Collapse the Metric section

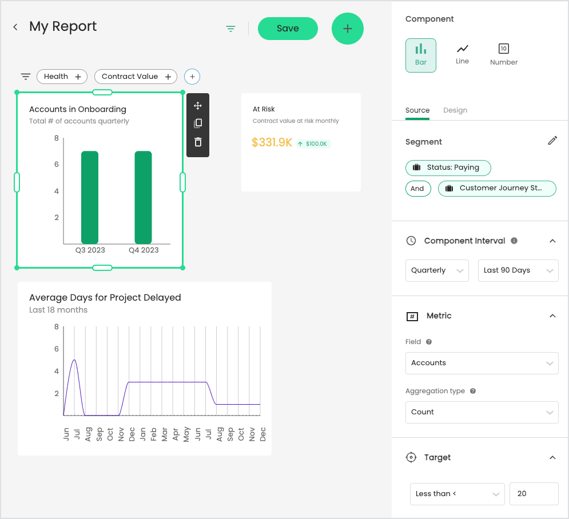point(552,316)
